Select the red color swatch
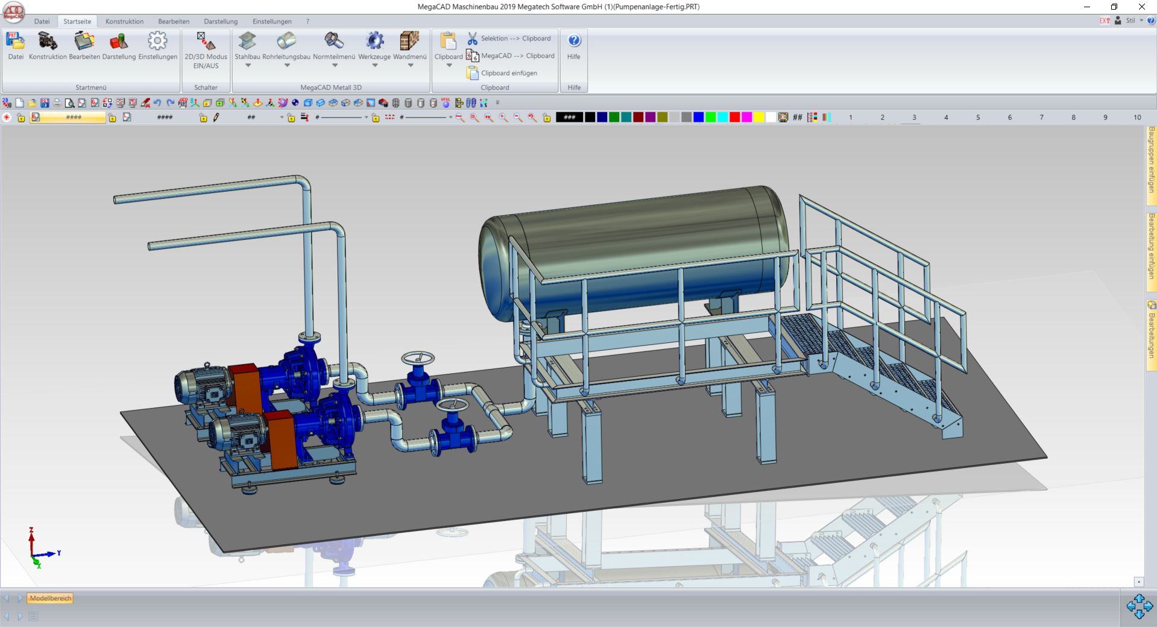The image size is (1157, 627). [735, 117]
